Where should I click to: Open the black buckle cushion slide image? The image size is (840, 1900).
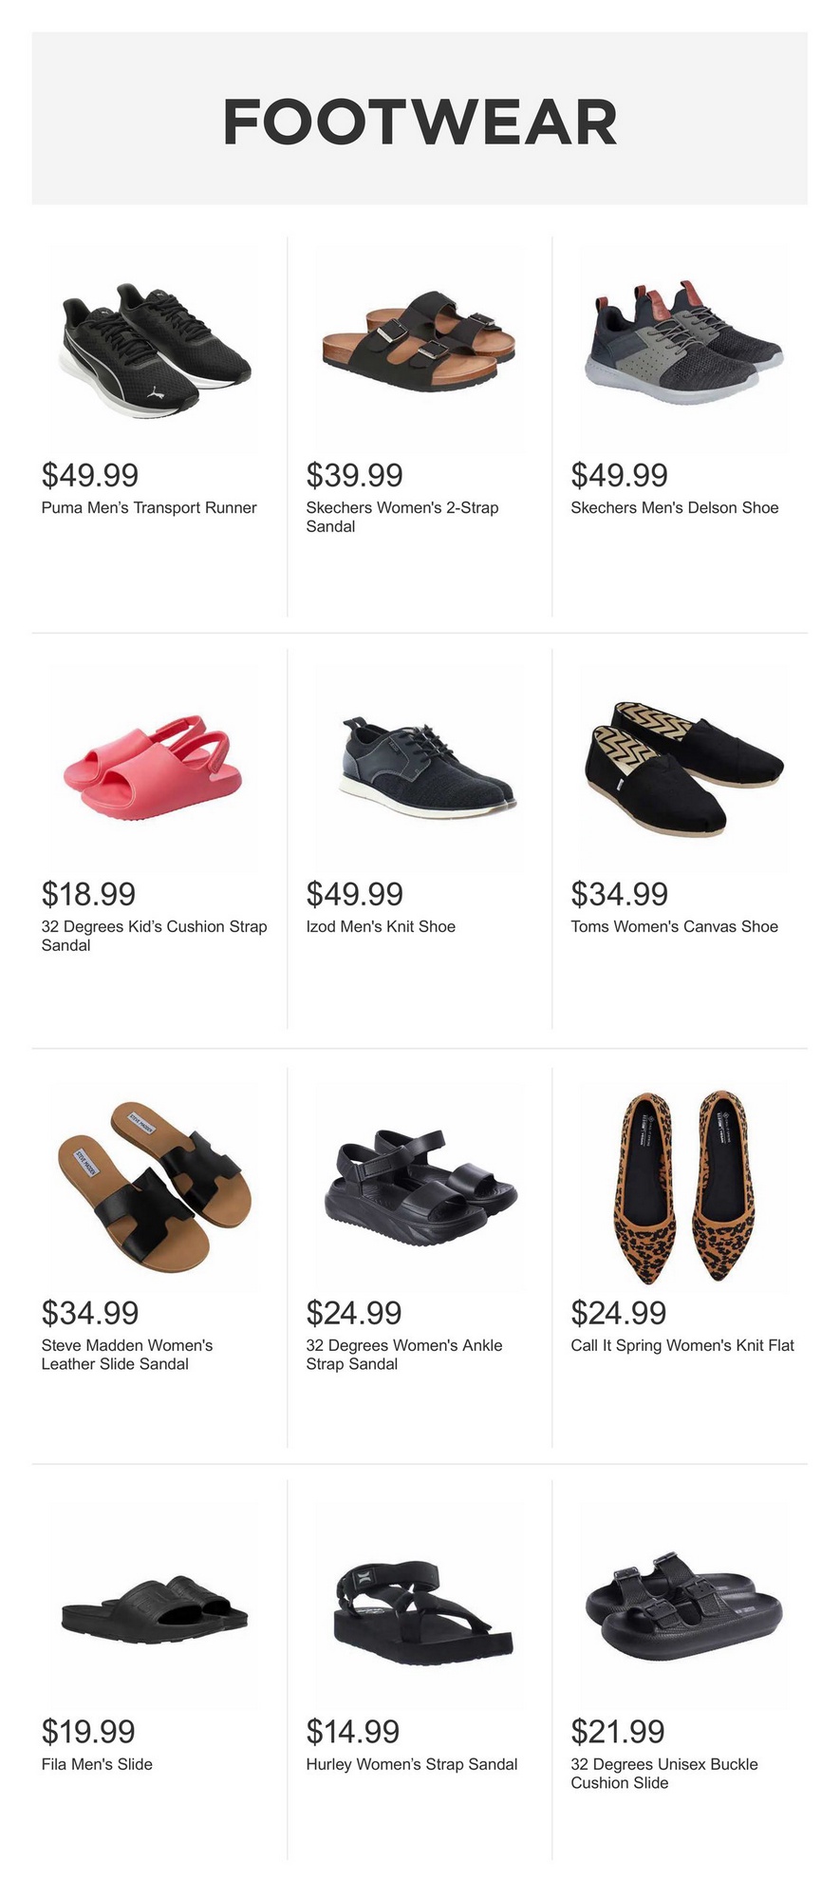point(683,1605)
